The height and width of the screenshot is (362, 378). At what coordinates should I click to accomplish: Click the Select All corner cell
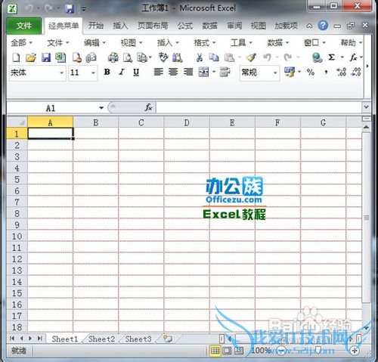17,122
